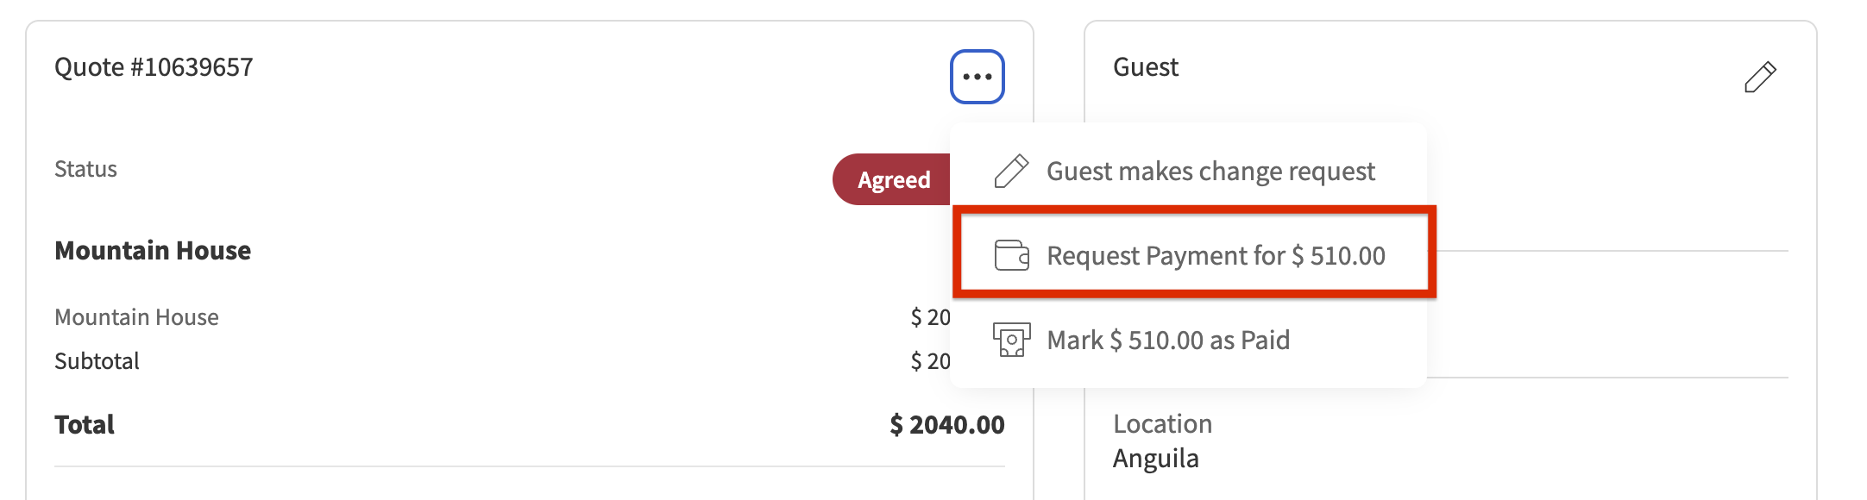Open the three-dot quote options button

pyautogui.click(x=977, y=77)
